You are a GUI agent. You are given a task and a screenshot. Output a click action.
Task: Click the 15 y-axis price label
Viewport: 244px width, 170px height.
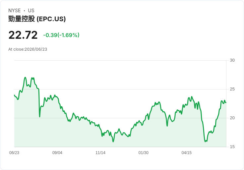(x=232, y=147)
